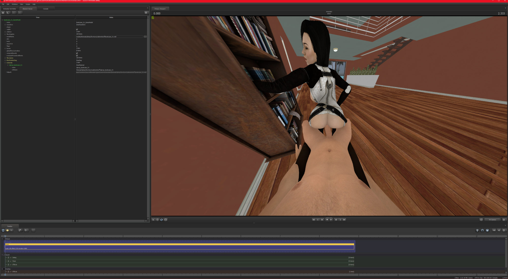Open the viewport gear settings
This screenshot has height=279, width=508.
pos(504,220)
